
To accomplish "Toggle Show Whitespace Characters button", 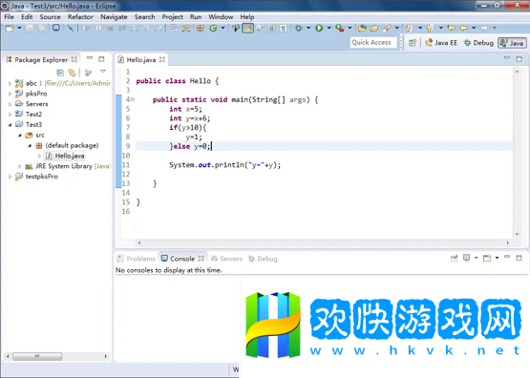I will [x=284, y=29].
